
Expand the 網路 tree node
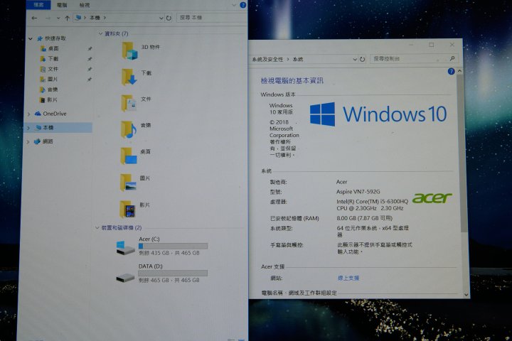(28, 141)
